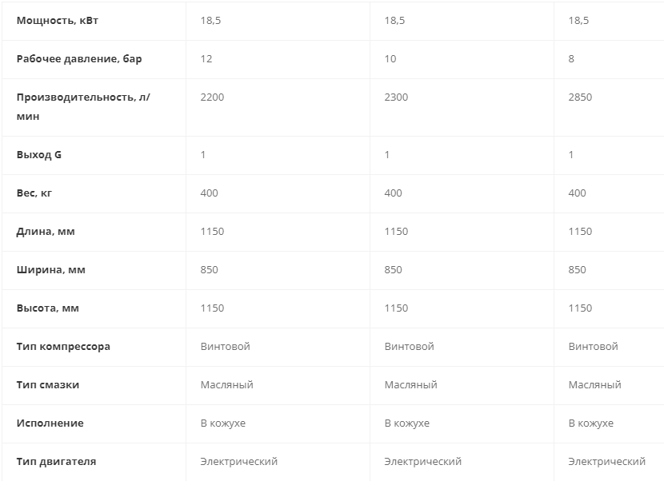This screenshot has height=481, width=664.
Task: Click first column 'Винтовой' value
Action: tap(226, 347)
